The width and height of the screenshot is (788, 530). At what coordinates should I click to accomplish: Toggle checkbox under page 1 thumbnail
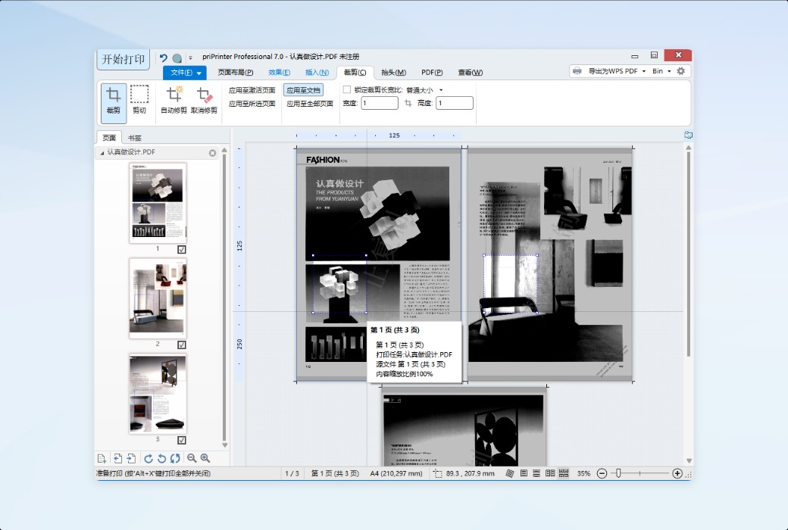(x=181, y=249)
